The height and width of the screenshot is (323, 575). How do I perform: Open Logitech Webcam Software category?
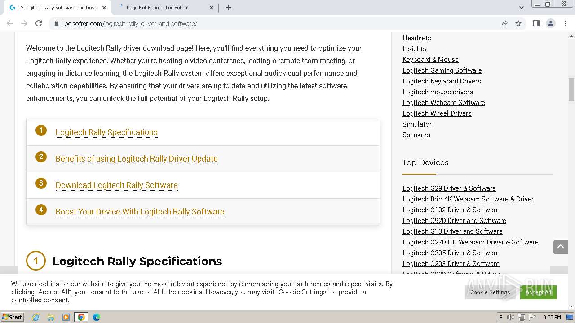[x=444, y=103]
